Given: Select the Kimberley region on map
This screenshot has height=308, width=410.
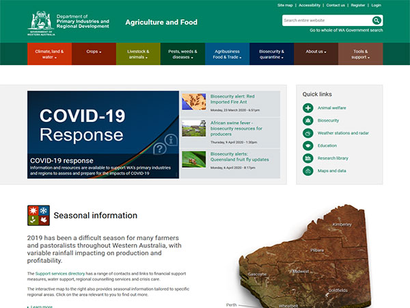Looking at the screenshot, I should (x=342, y=224).
